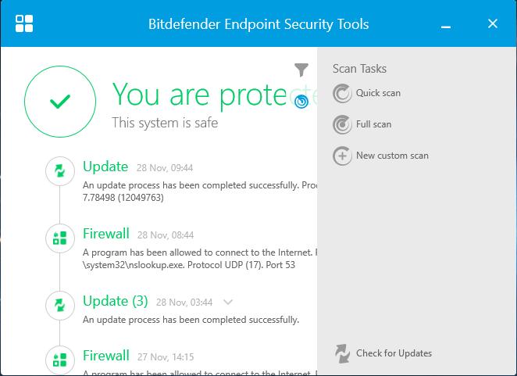
Task: Click the green protected checkmark circle
Action: coord(60,102)
